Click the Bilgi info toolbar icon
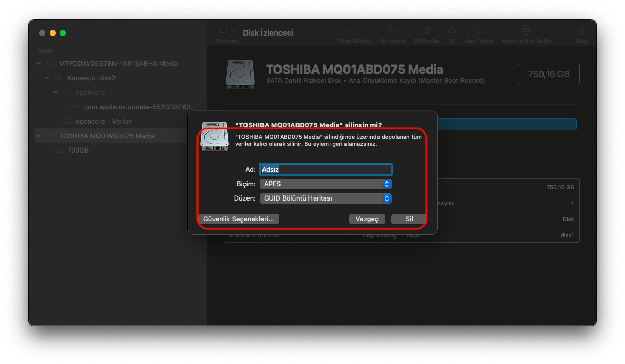 click(x=582, y=31)
